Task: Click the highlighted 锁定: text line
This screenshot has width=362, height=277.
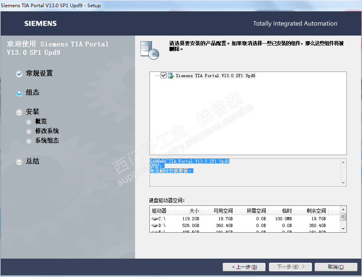Action: (x=157, y=166)
